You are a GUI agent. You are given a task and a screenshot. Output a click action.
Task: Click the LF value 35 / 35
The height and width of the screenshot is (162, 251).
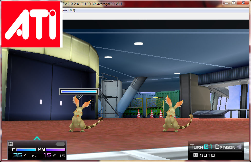pyautogui.click(x=25, y=155)
